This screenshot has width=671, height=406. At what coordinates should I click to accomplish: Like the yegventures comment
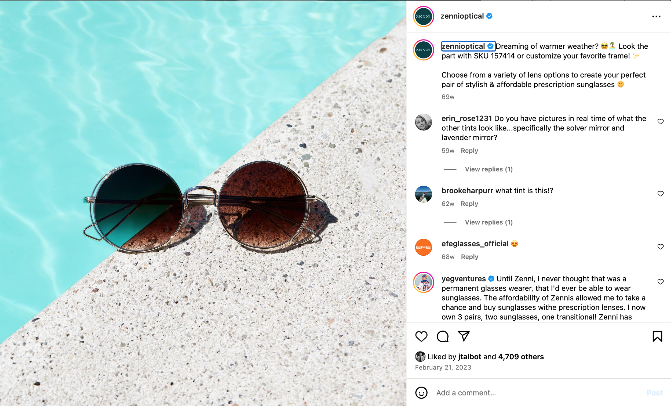tap(660, 282)
